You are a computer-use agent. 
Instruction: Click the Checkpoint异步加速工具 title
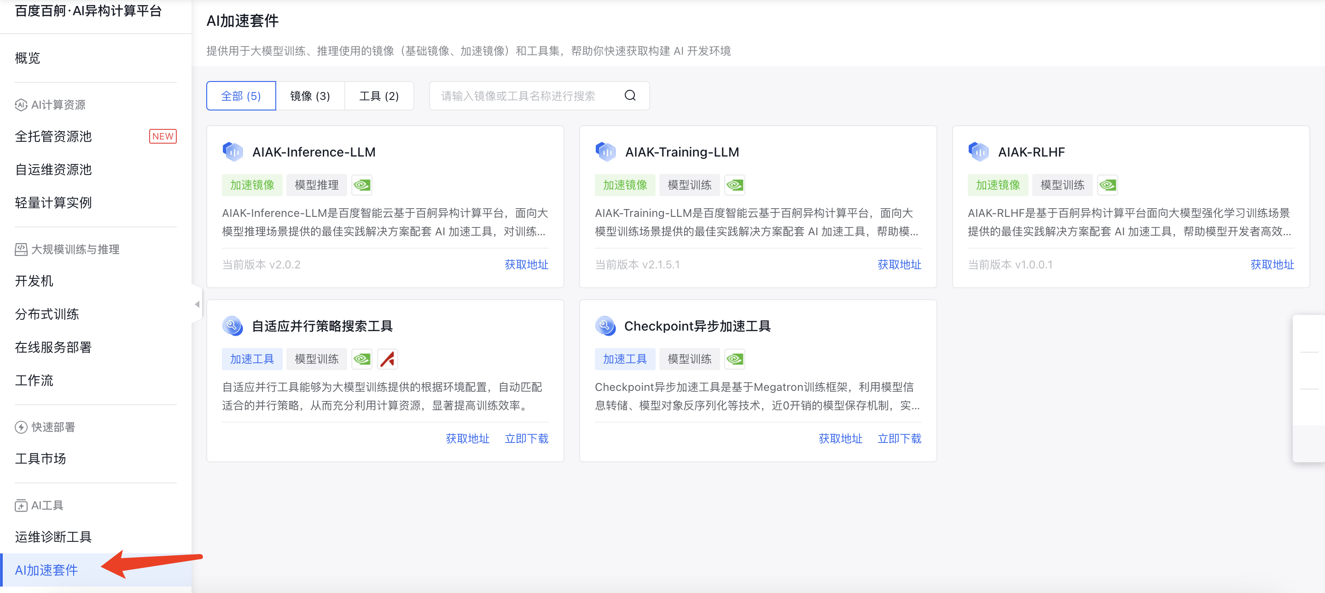(x=697, y=326)
